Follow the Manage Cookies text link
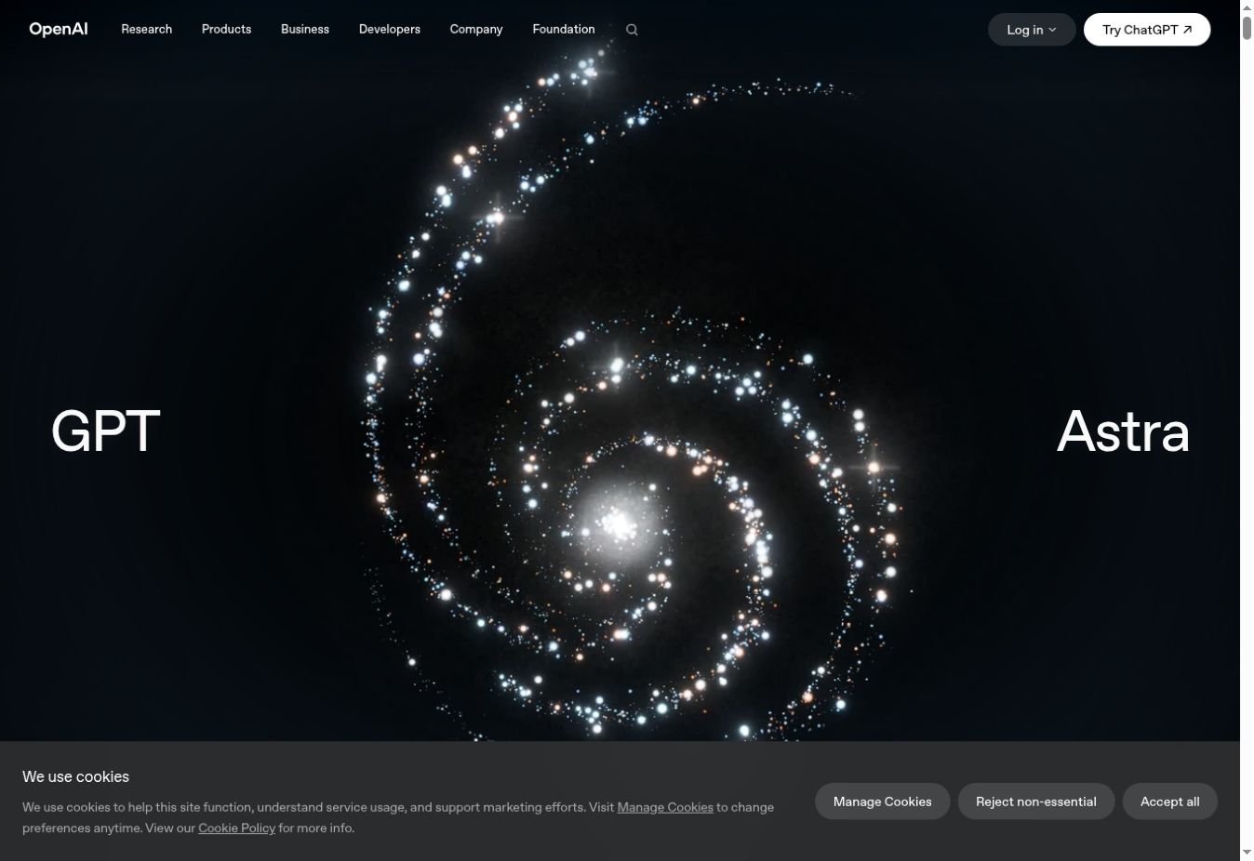Image resolution: width=1254 pixels, height=861 pixels. [665, 807]
